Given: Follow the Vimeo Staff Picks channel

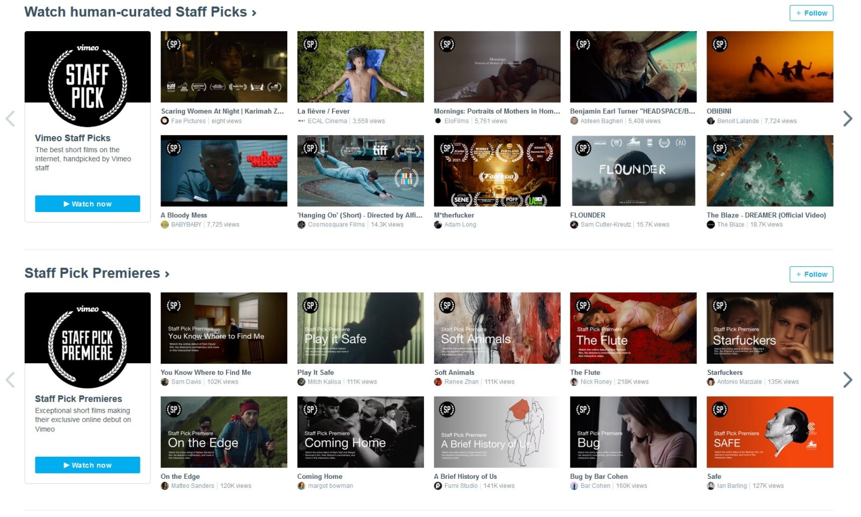Looking at the screenshot, I should click(811, 13).
